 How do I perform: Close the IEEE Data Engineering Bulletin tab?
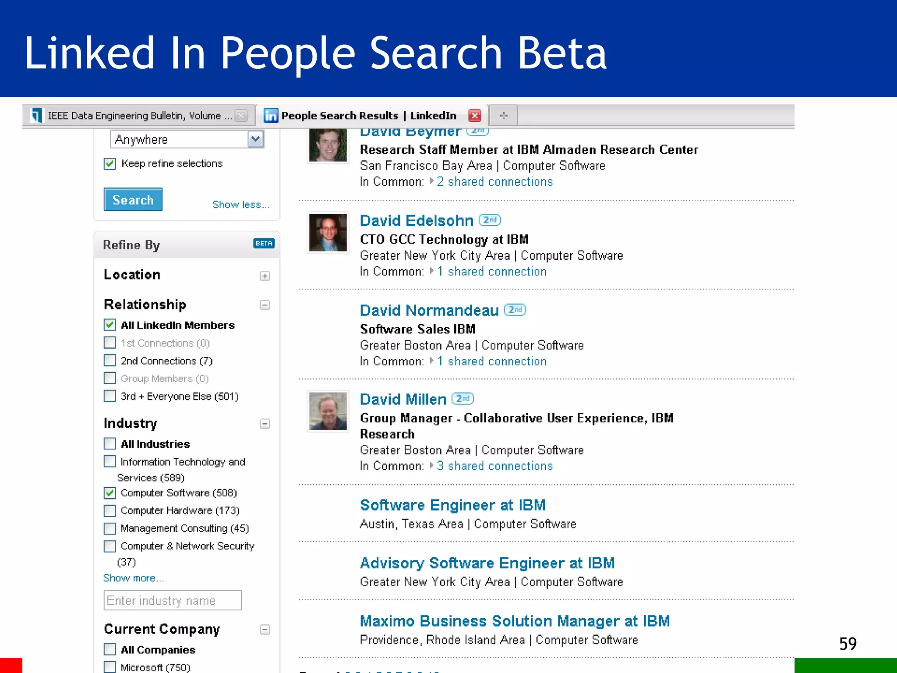[x=241, y=116]
